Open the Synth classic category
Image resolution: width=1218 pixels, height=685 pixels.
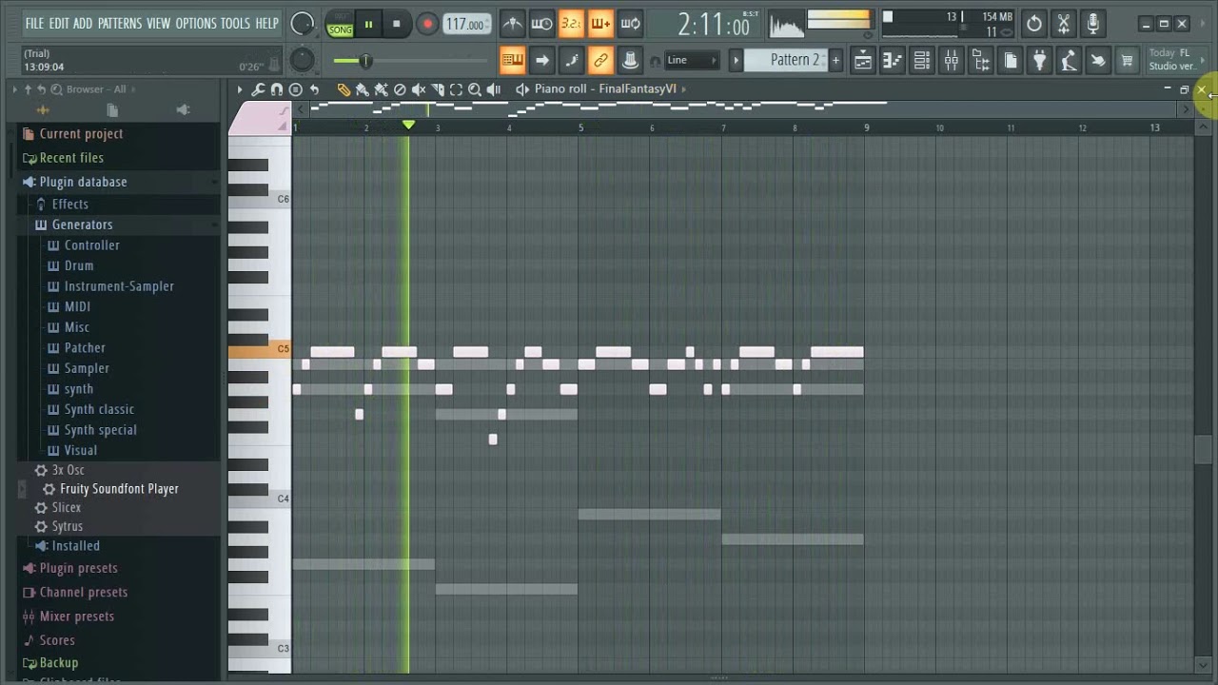[99, 409]
